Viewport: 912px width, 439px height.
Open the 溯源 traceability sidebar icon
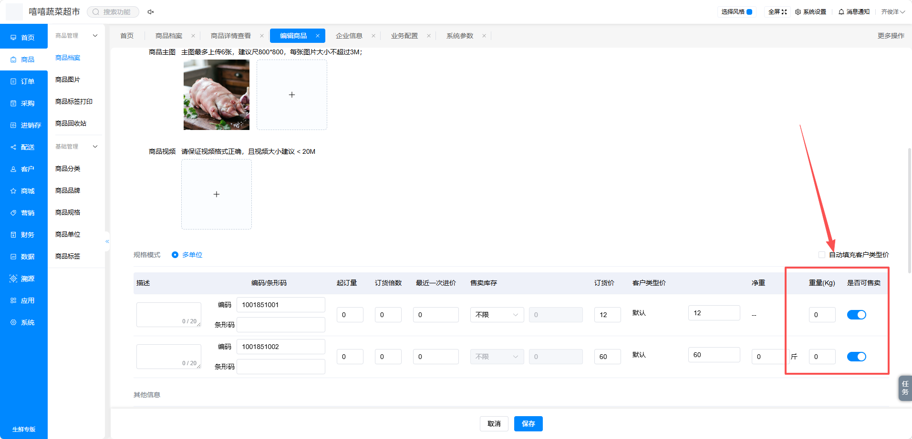(x=13, y=279)
